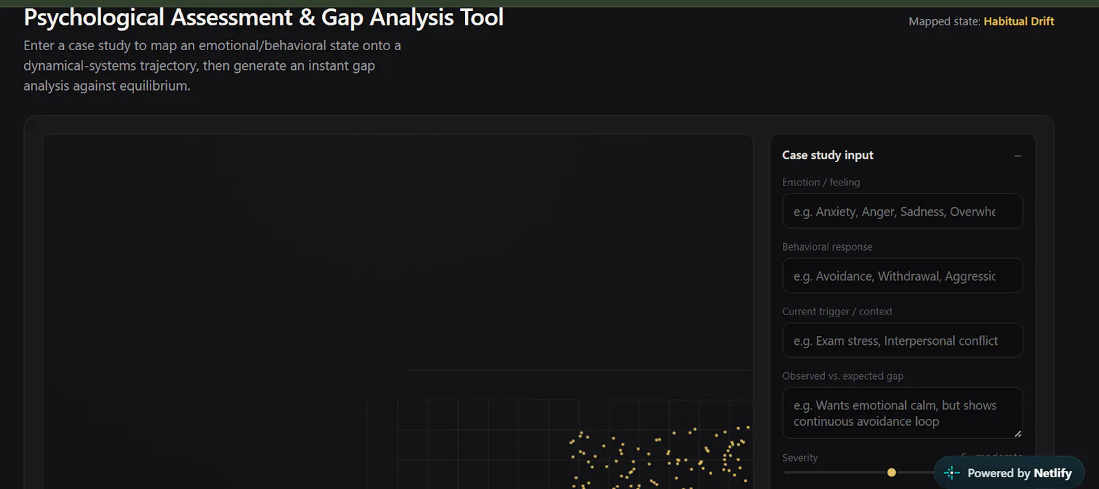
Task: Click the 'Case study input' panel title
Action: click(x=828, y=155)
